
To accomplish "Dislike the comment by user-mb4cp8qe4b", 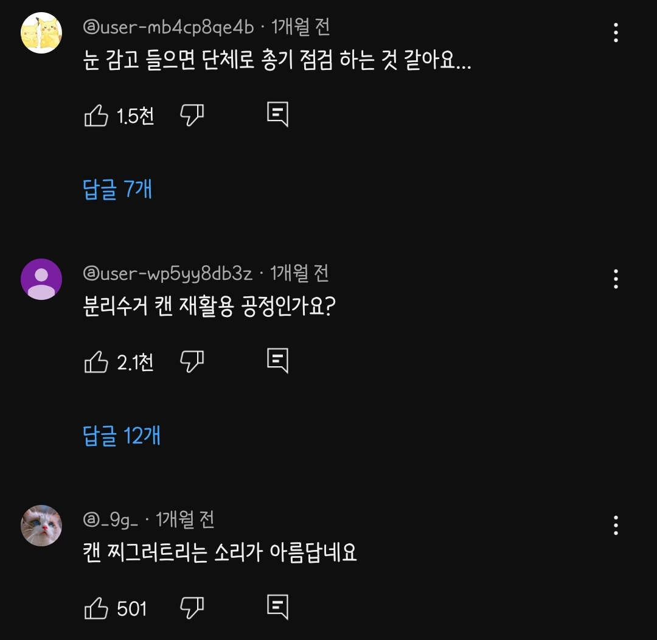I will tap(192, 115).
